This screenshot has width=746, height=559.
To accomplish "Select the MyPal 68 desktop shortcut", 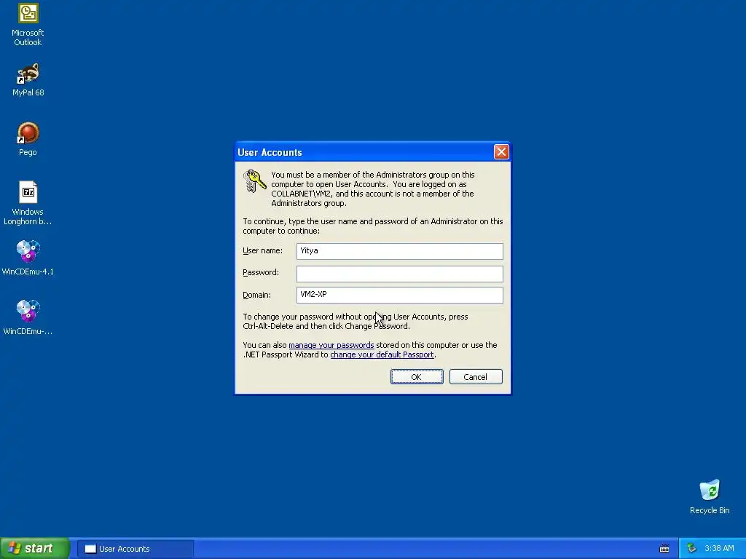I will 28,80.
